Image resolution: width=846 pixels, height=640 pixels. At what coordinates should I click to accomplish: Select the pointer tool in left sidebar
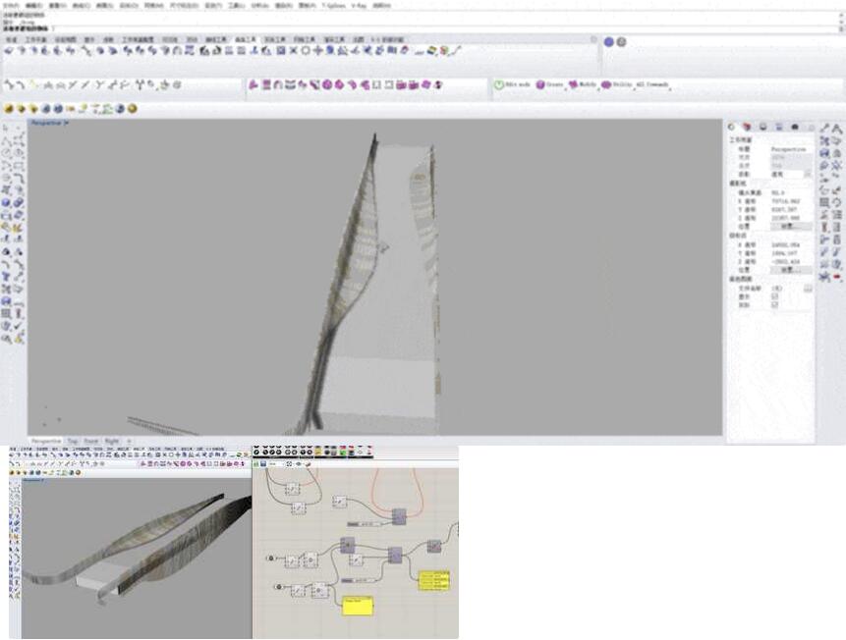click(x=8, y=129)
